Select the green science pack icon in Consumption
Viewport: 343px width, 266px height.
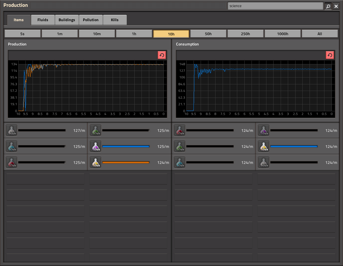(x=180, y=146)
